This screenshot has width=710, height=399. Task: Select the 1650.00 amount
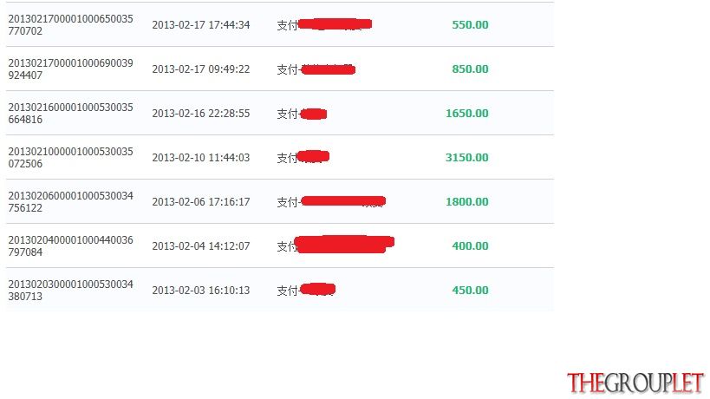(467, 114)
